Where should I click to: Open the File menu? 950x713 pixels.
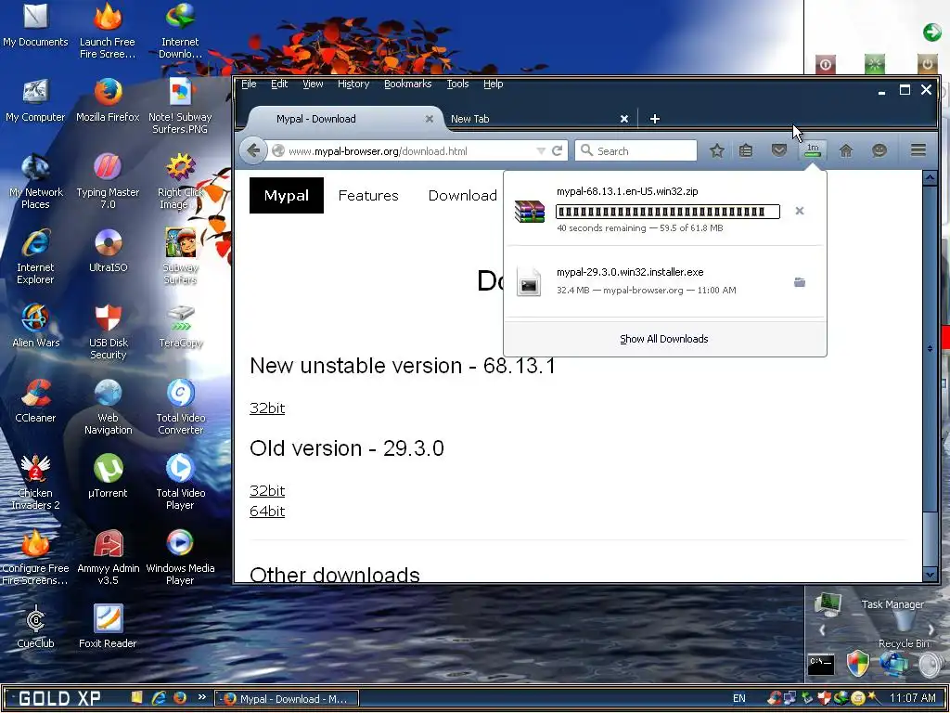pyautogui.click(x=249, y=84)
